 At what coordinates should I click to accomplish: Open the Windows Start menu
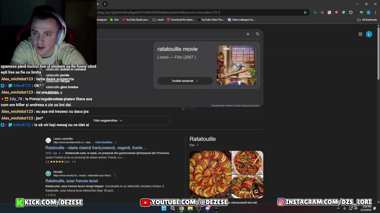[164, 208]
